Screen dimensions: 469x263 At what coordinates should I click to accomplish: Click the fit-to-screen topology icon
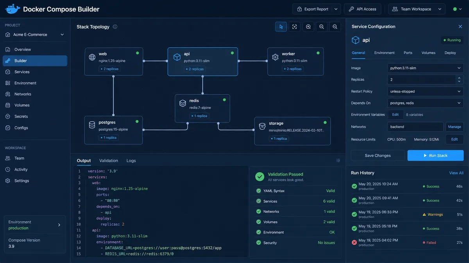295,26
